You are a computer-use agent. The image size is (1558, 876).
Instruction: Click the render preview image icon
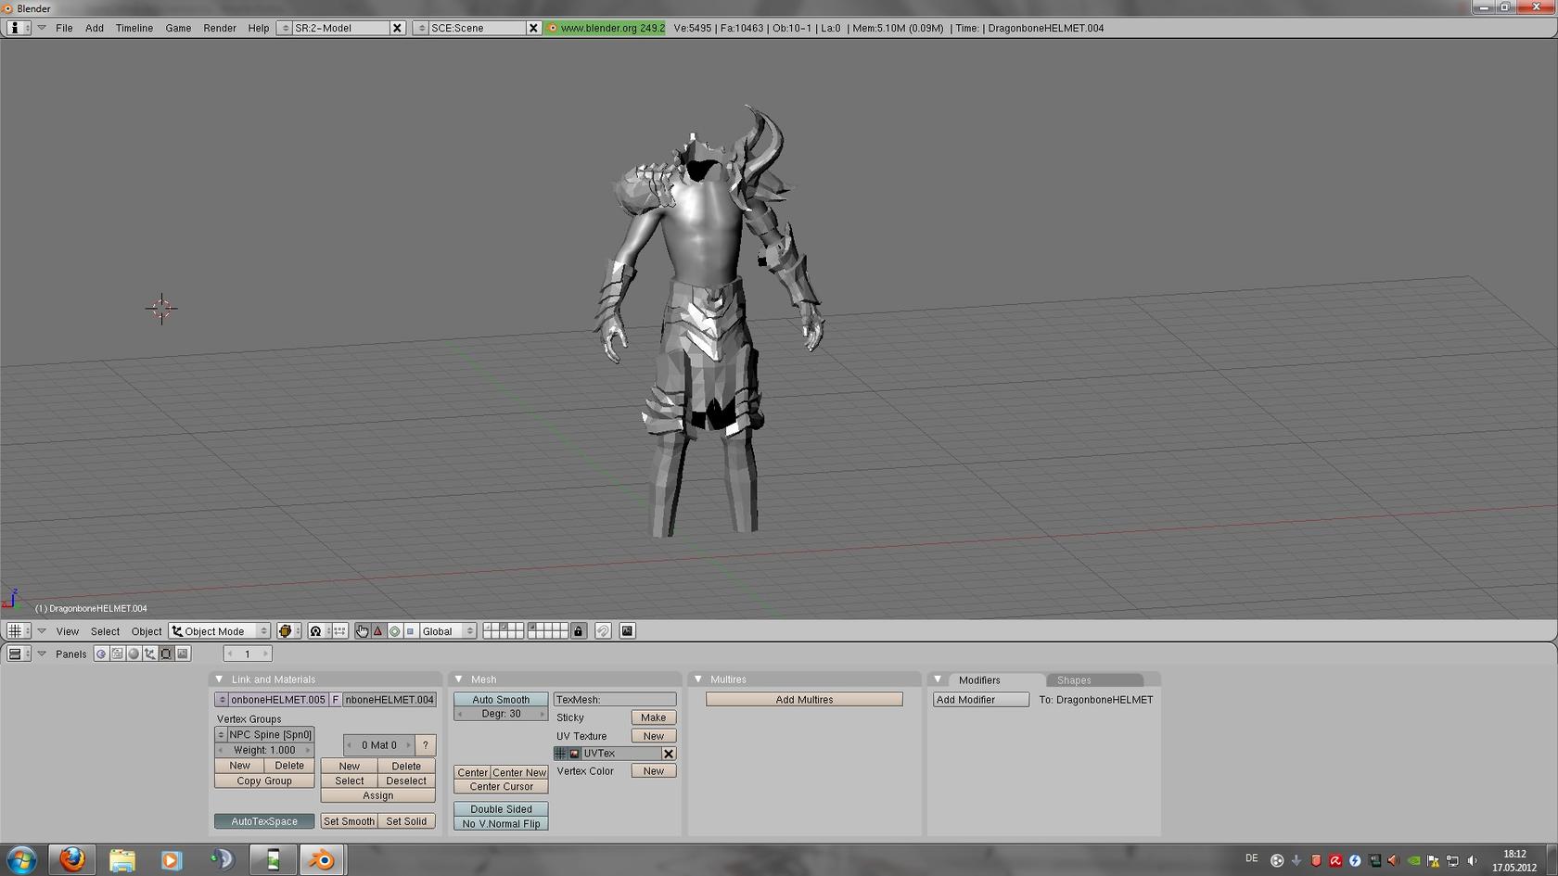pyautogui.click(x=628, y=631)
